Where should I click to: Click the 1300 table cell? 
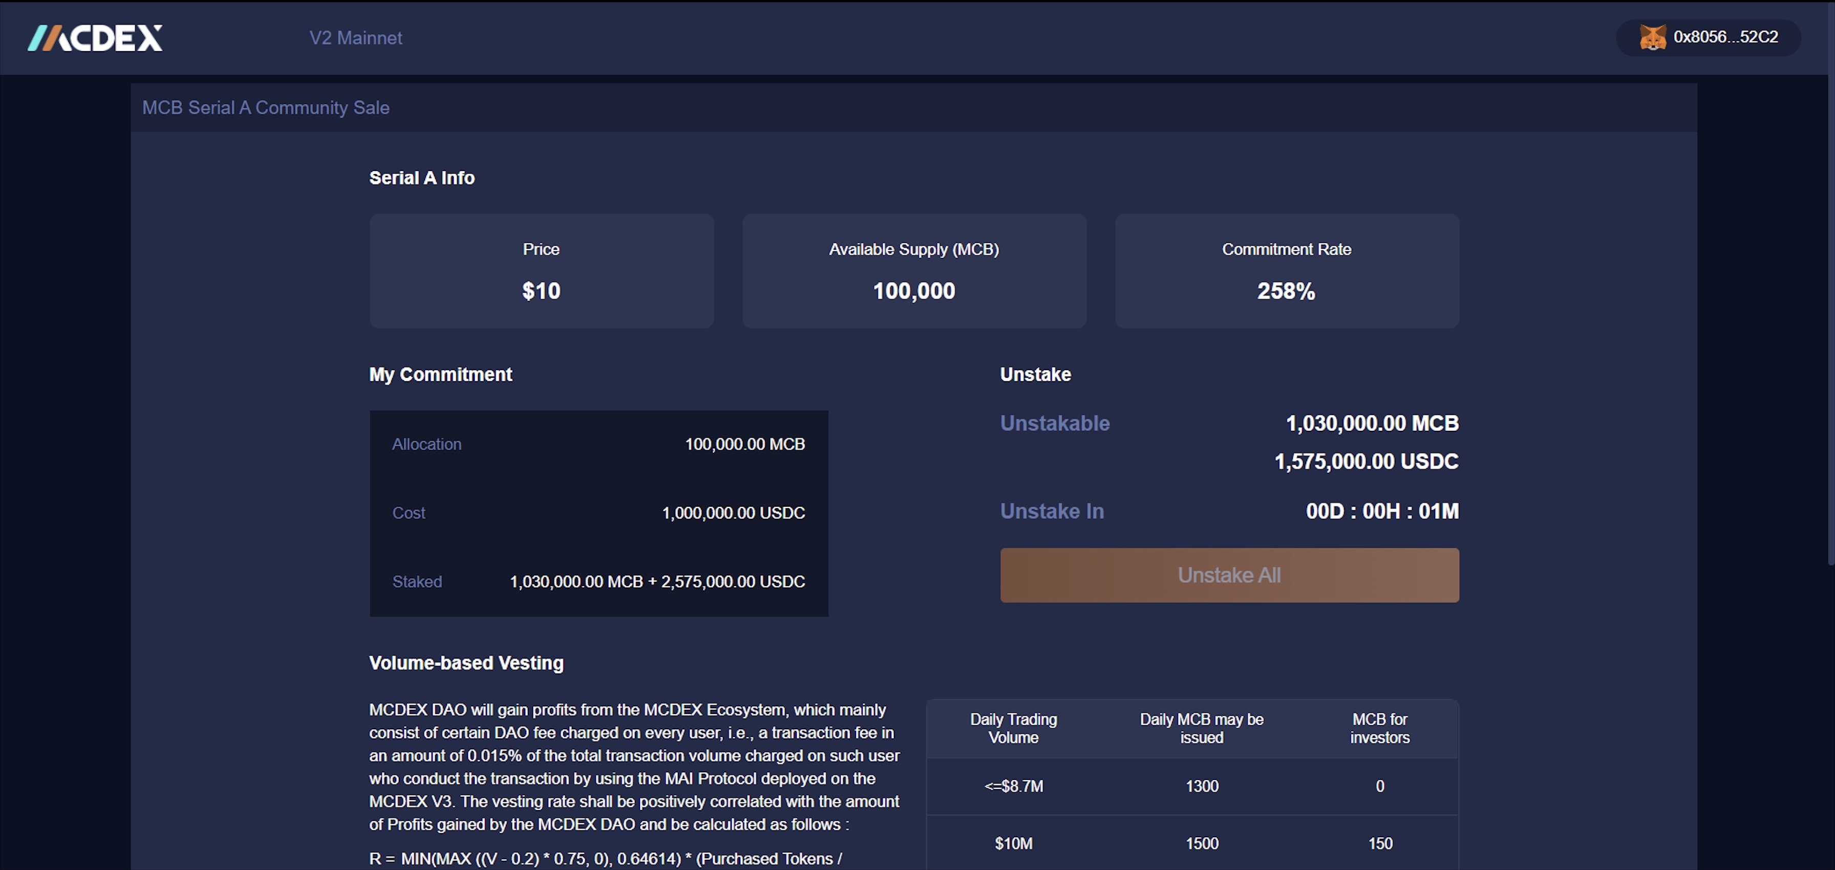1203,787
